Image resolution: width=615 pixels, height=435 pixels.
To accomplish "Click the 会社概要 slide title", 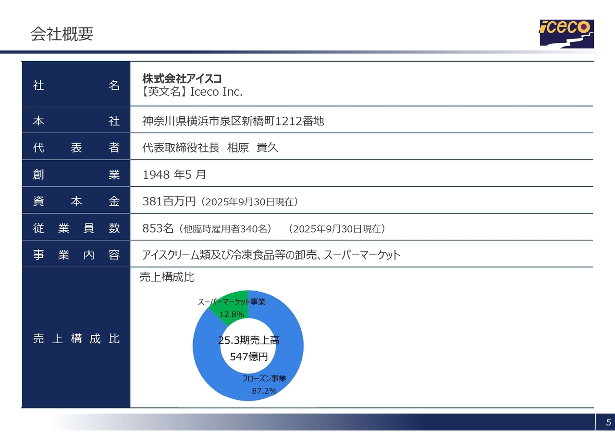I will click(x=61, y=34).
